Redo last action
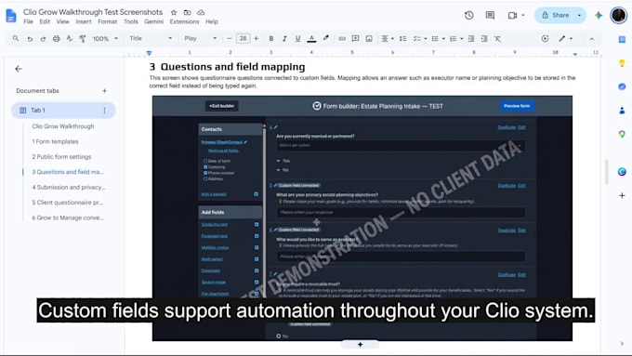The height and width of the screenshot is (356, 632). (43, 39)
